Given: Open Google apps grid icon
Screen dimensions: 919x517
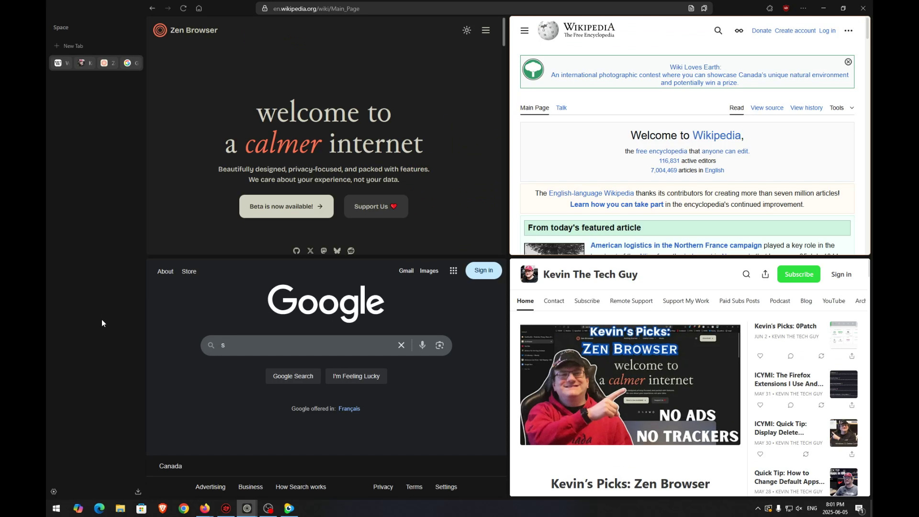Looking at the screenshot, I should [453, 271].
